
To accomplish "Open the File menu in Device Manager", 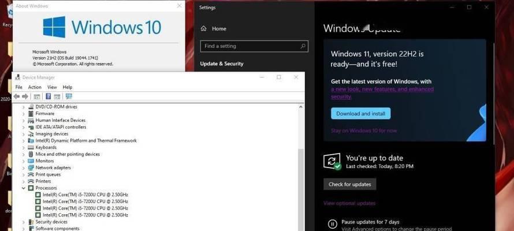I will click(x=18, y=87).
